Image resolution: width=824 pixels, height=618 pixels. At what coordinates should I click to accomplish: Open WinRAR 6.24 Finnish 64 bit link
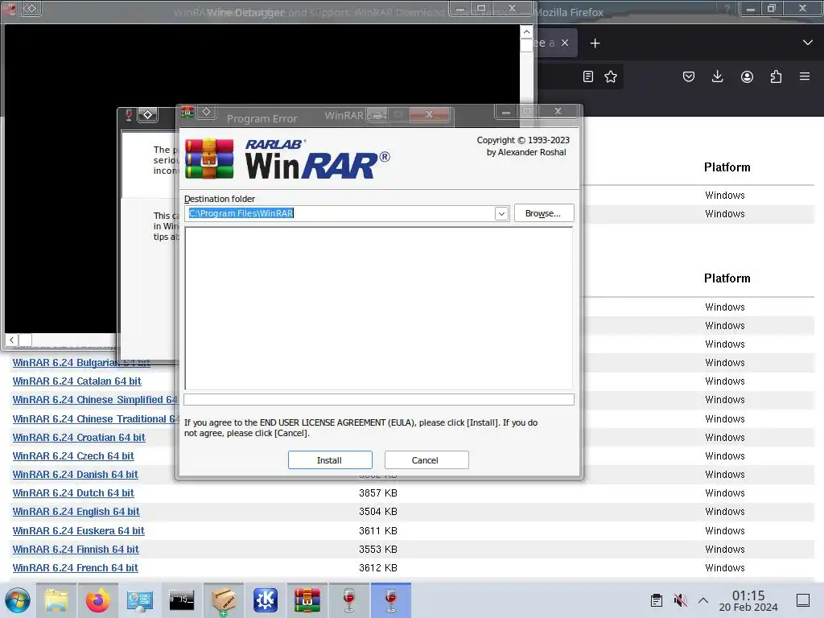tap(76, 549)
